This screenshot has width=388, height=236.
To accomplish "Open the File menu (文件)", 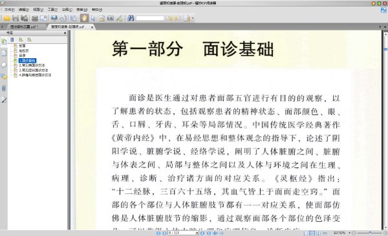I will click(9, 10).
